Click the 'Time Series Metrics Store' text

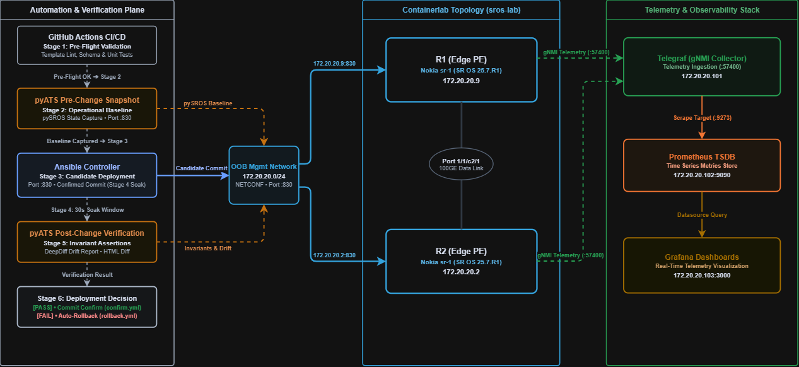coord(702,166)
